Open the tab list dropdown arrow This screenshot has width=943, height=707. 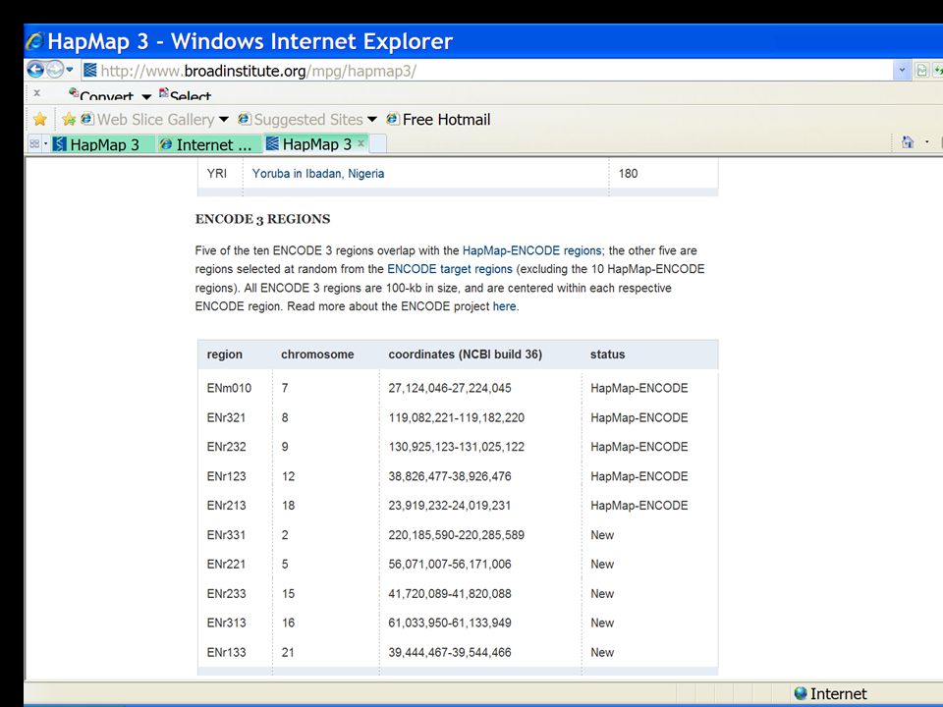pyautogui.click(x=46, y=143)
